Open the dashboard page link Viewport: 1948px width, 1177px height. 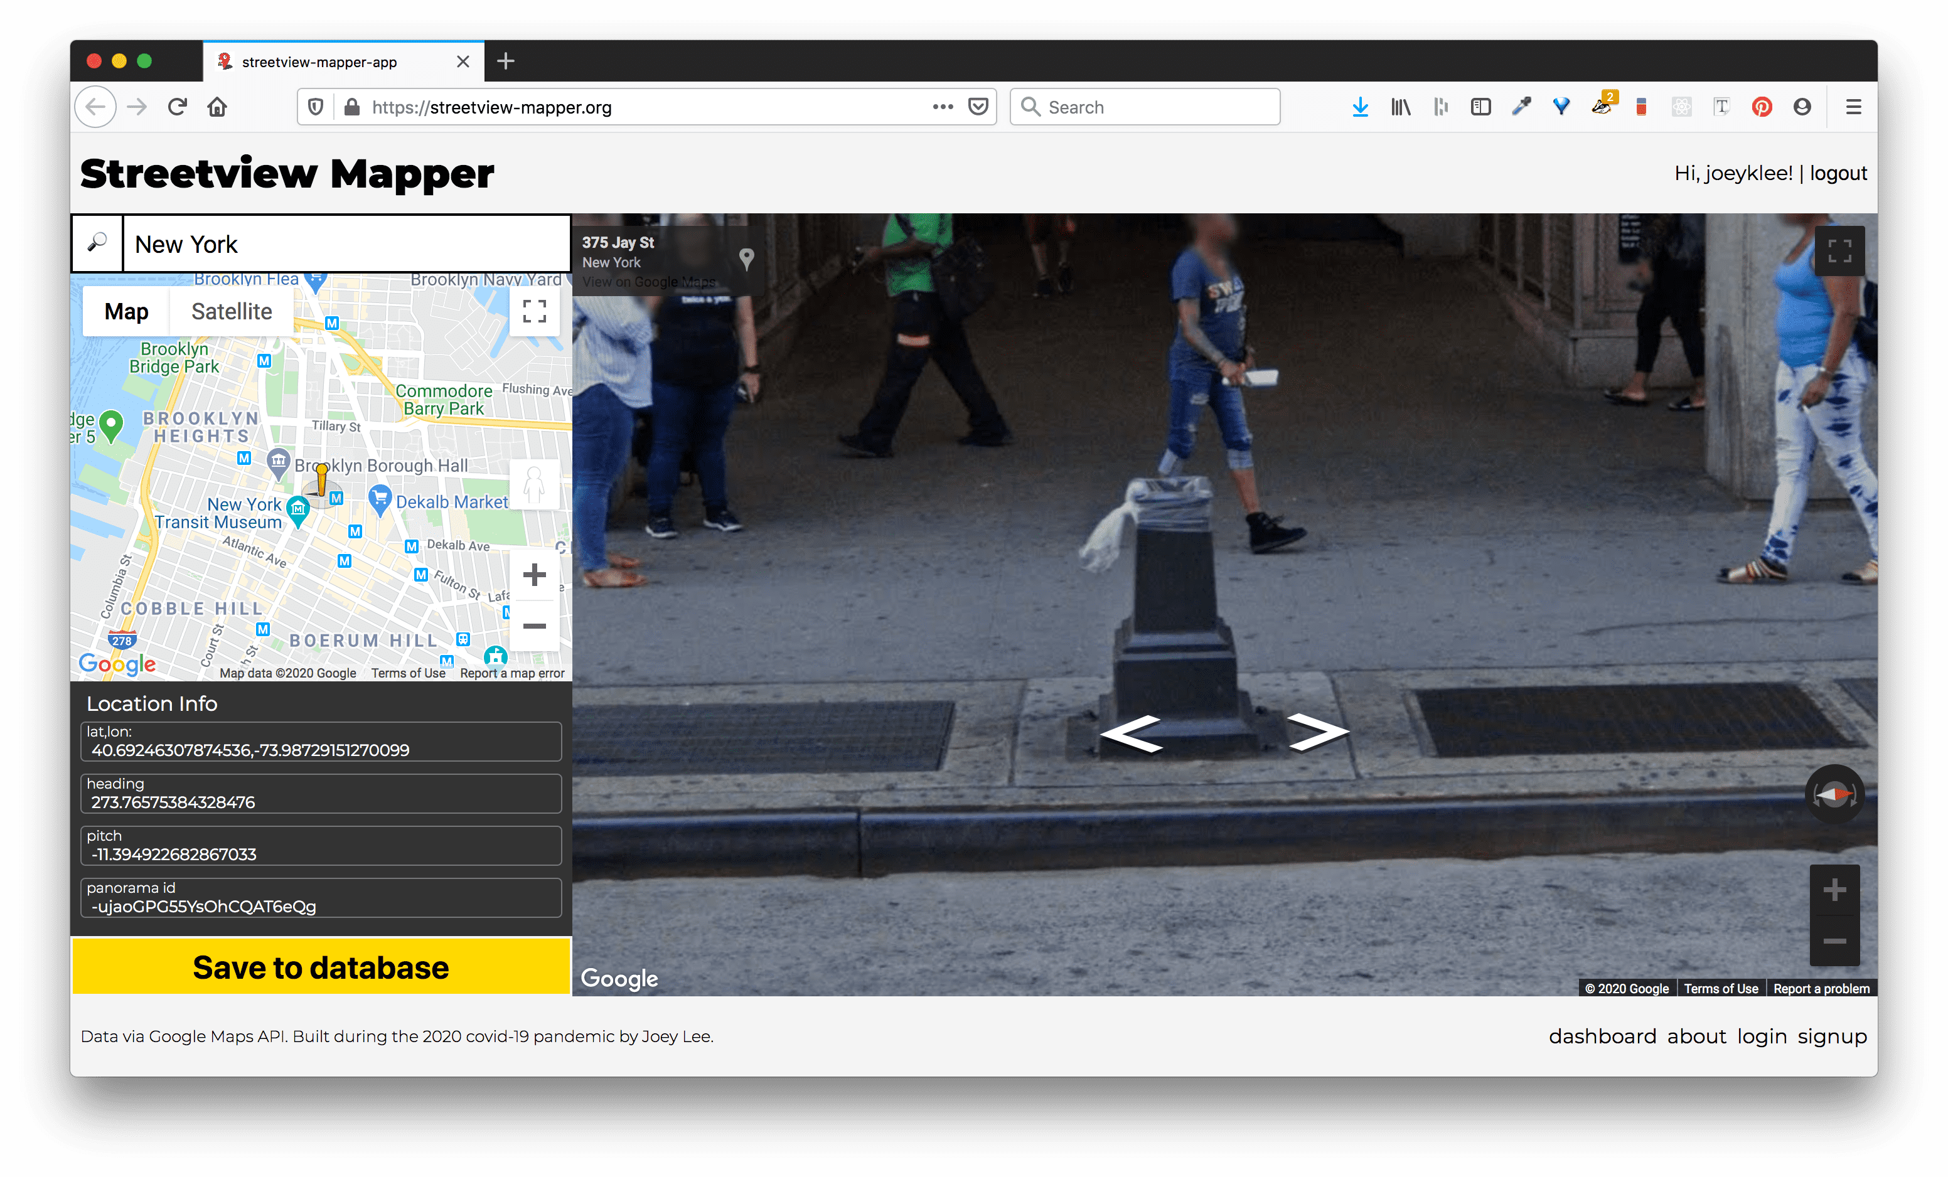[1602, 1036]
